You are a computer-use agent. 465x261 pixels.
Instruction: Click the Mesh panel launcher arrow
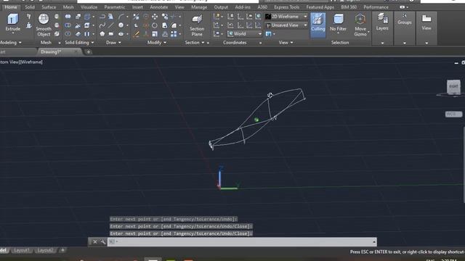[x=60, y=43]
